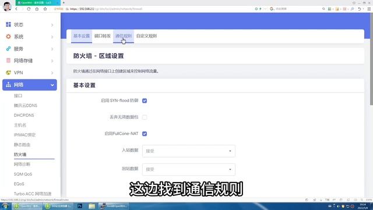Select the OpenWrt browser tab
The width and height of the screenshot is (373, 210).
point(37,2)
